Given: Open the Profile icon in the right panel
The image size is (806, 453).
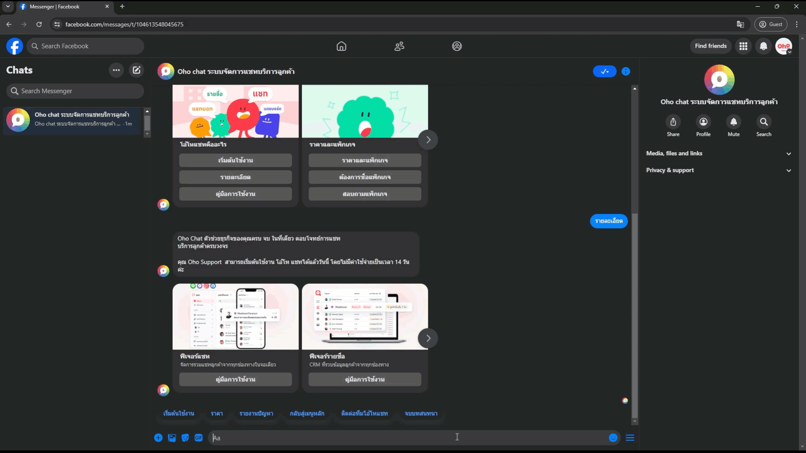Looking at the screenshot, I should click(703, 122).
